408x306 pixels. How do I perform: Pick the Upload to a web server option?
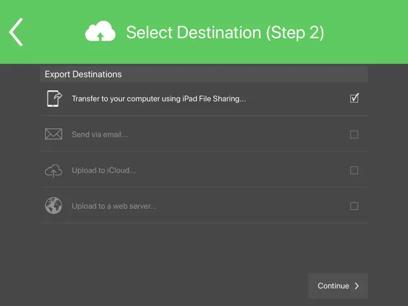tap(204, 206)
